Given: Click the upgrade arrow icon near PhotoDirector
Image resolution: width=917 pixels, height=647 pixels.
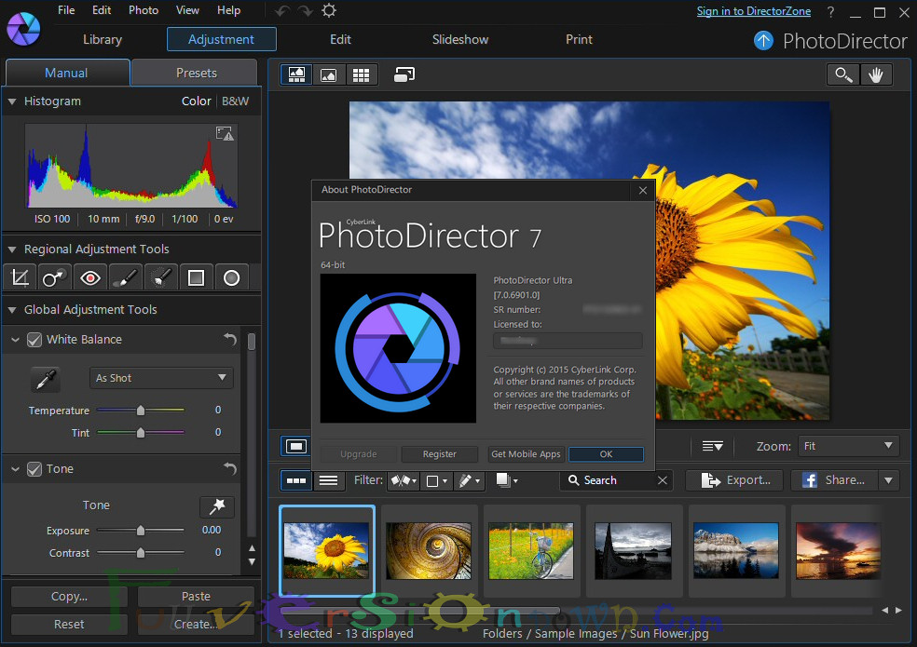Looking at the screenshot, I should [x=763, y=40].
